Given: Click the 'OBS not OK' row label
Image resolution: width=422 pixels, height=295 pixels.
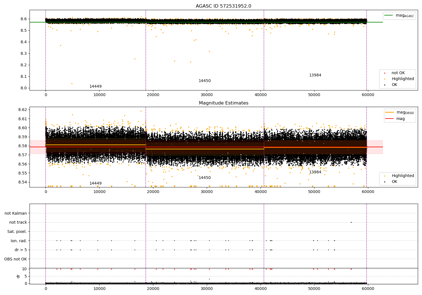Looking at the screenshot, I should (x=15, y=259).
